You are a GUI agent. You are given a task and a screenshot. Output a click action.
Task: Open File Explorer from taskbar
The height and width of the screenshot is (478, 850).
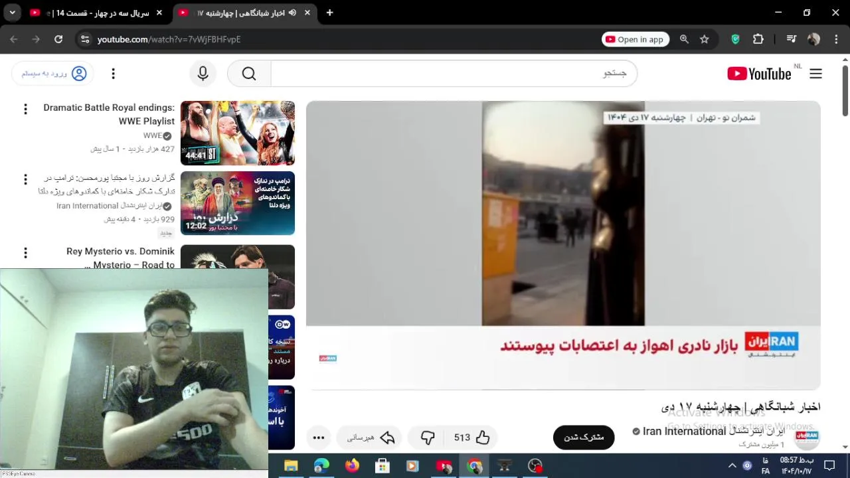click(291, 466)
